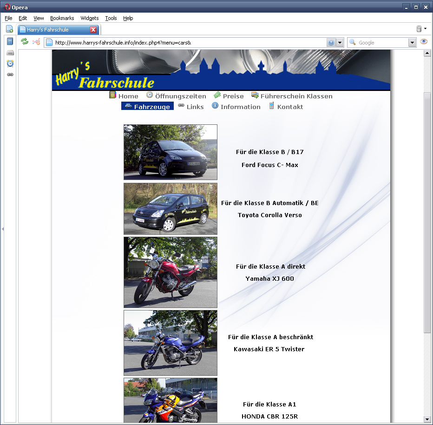
Task: Click the text "Toyota Corolla Verso"
Action: [270, 215]
